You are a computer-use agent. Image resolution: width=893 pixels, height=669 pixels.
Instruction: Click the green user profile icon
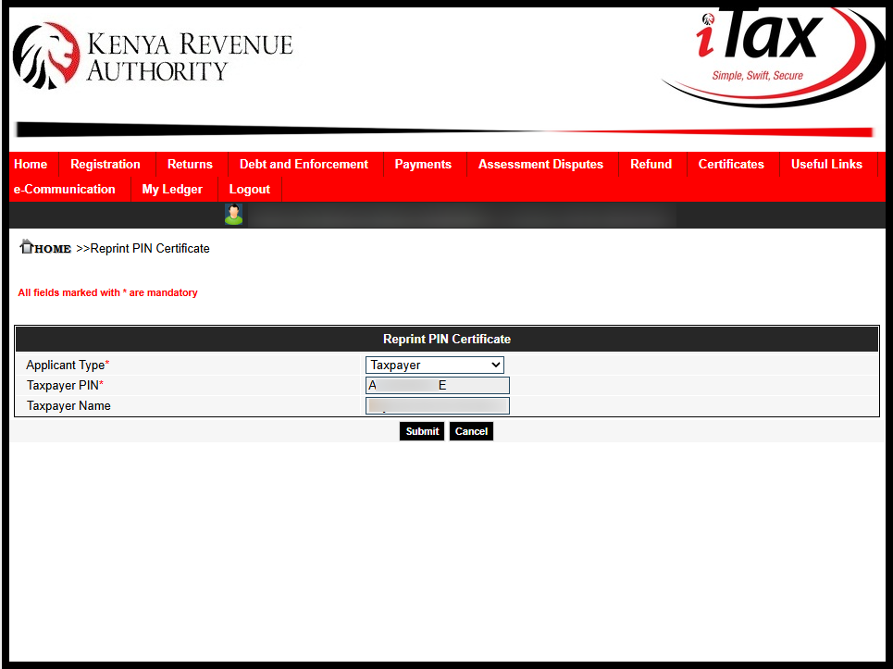(233, 214)
